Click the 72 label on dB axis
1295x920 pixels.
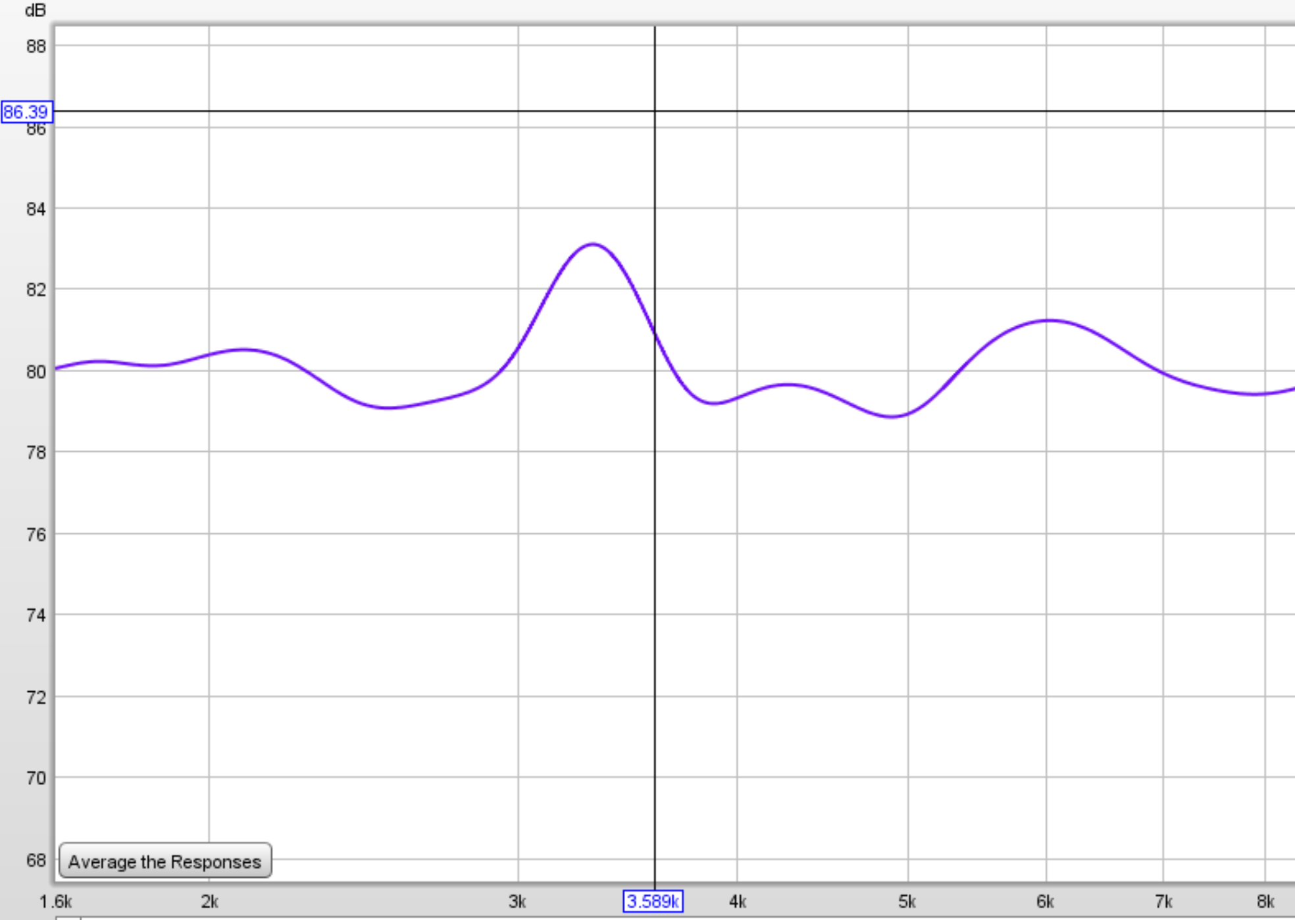36,697
